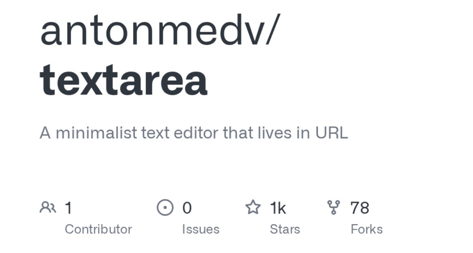Open the textarea repository title

coord(124,79)
